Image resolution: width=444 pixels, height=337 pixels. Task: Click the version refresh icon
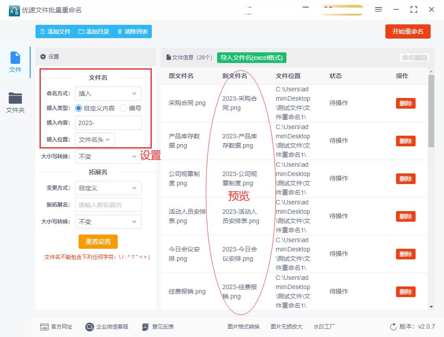393,327
